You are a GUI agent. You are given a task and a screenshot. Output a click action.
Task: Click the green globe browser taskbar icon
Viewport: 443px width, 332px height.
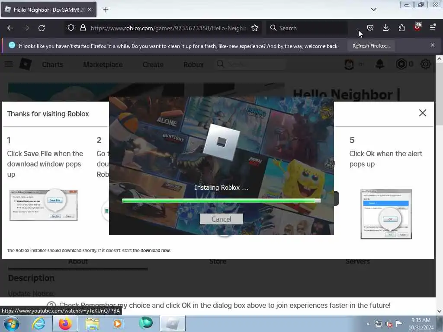146,323
